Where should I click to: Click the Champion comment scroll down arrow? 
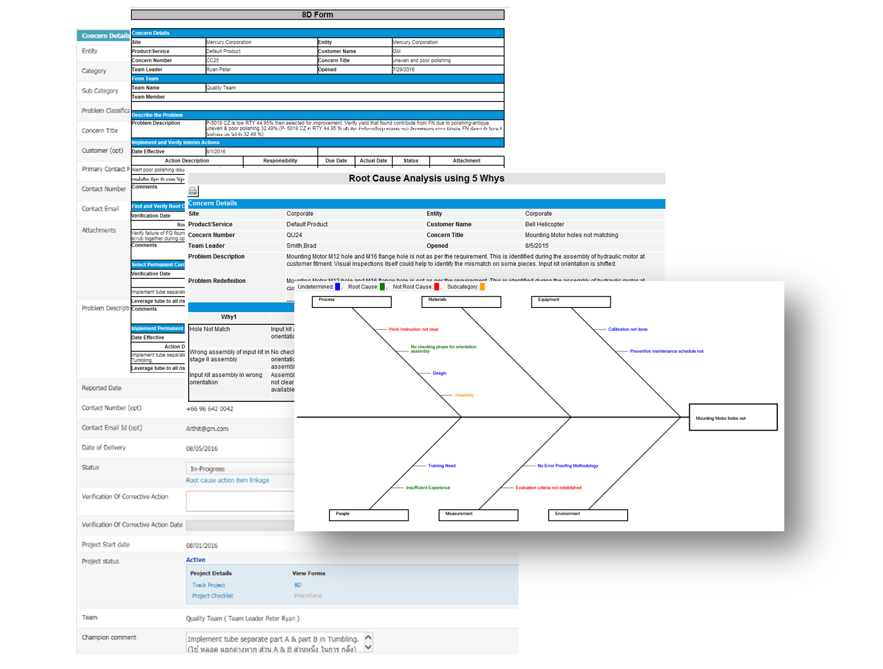pos(368,647)
